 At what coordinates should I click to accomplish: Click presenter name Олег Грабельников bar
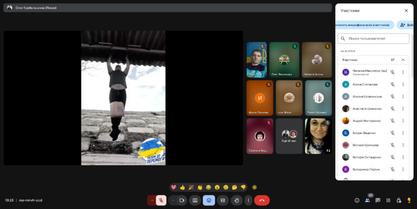tap(168, 8)
